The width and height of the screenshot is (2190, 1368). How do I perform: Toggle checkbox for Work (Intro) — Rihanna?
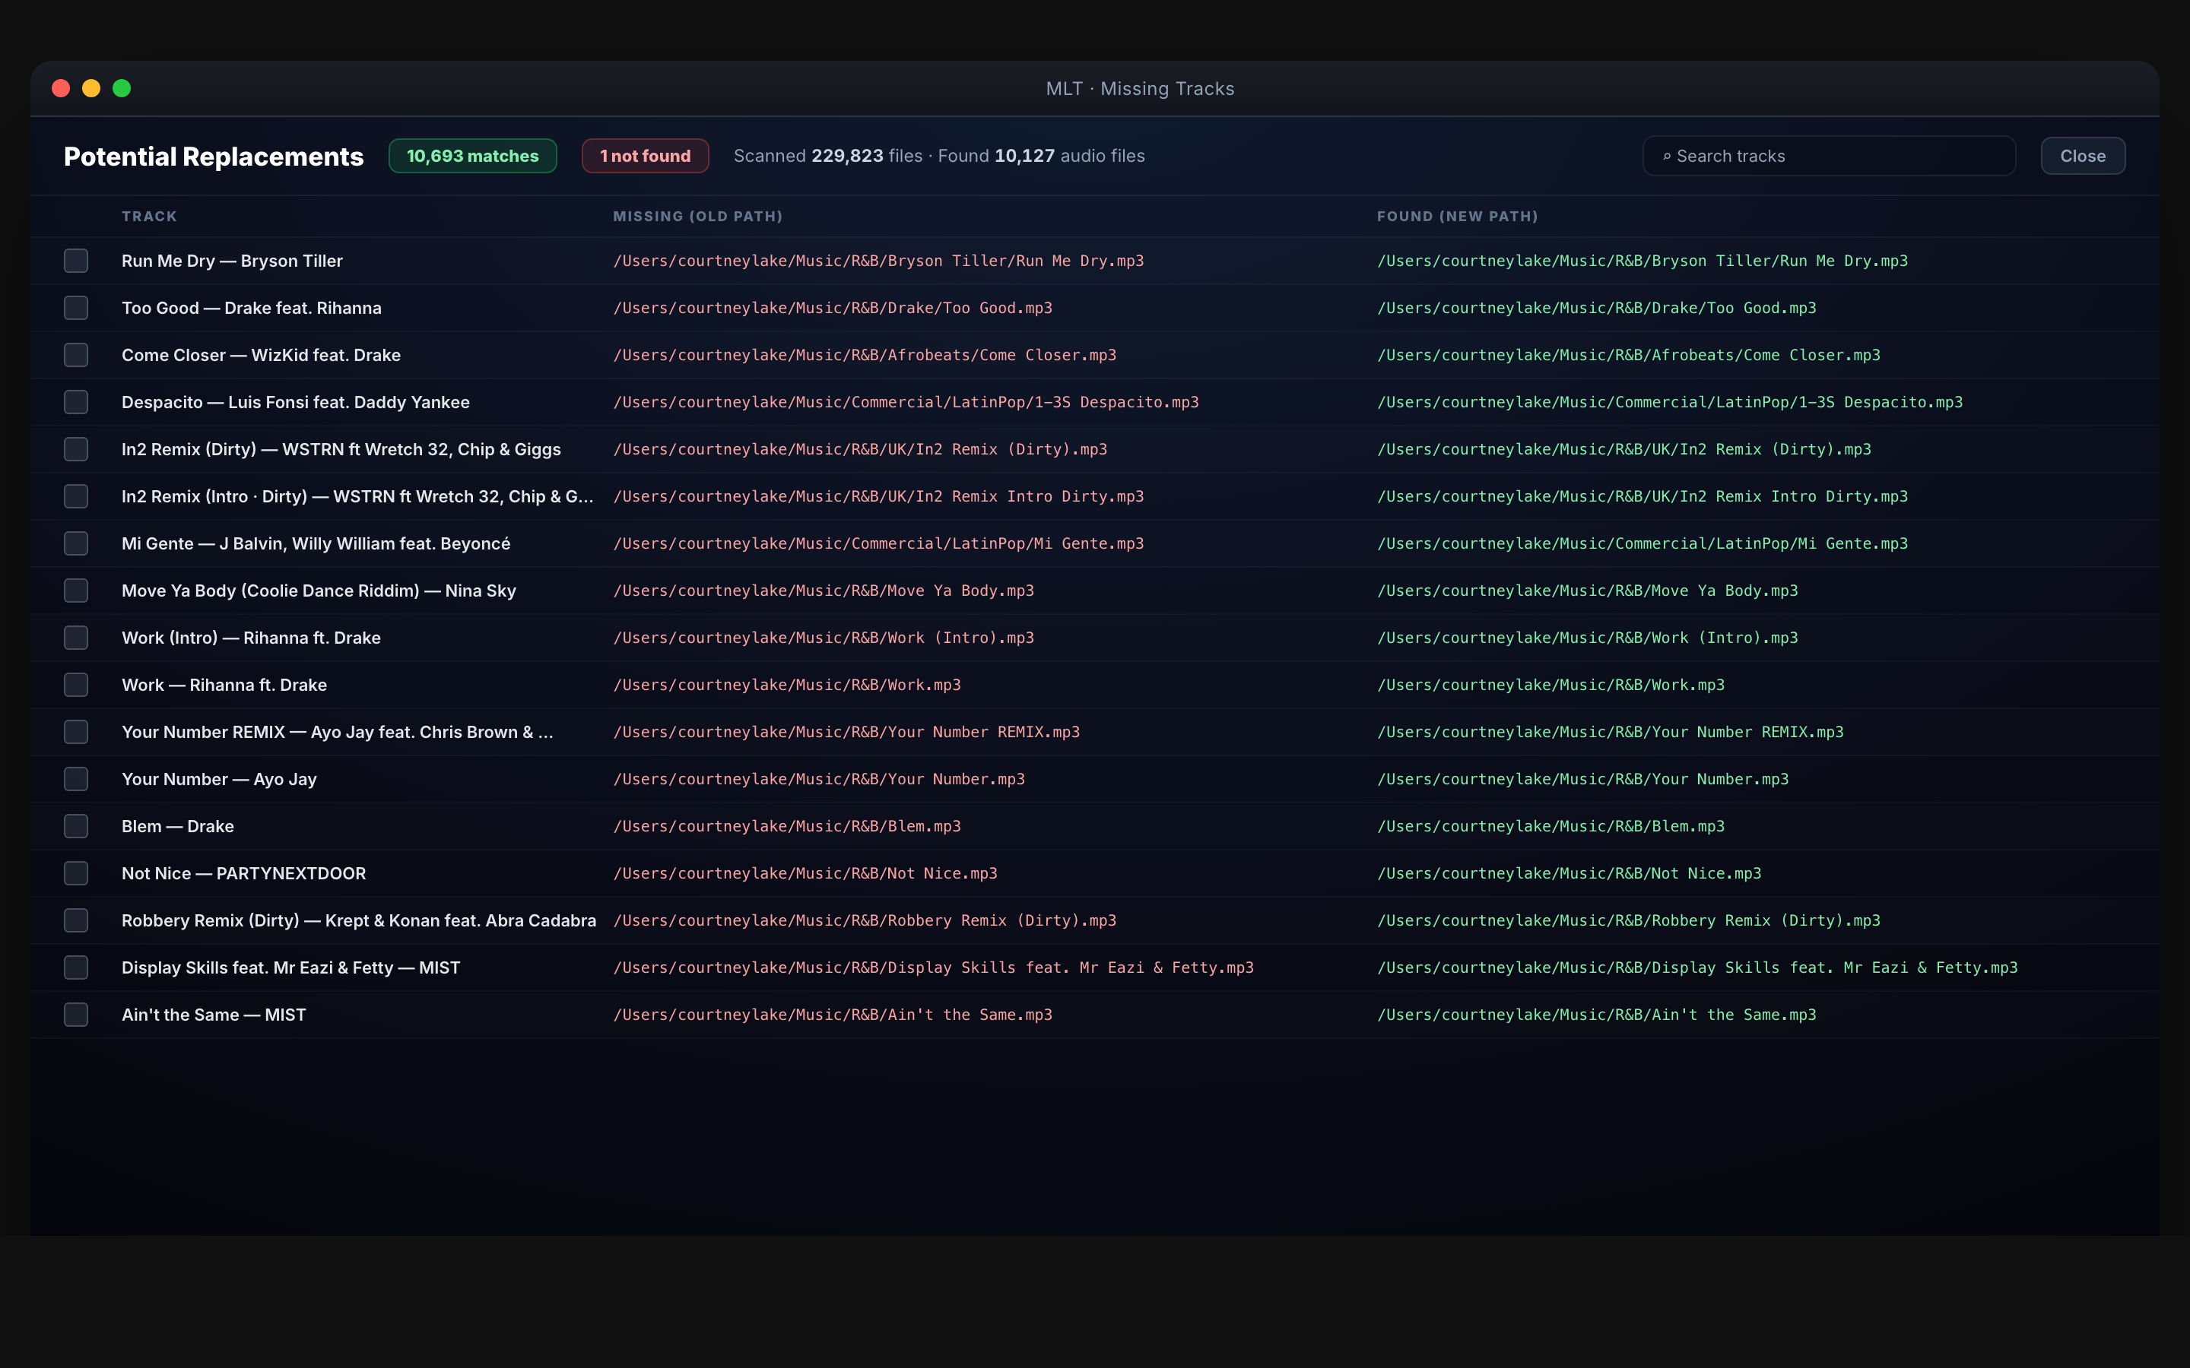[76, 637]
